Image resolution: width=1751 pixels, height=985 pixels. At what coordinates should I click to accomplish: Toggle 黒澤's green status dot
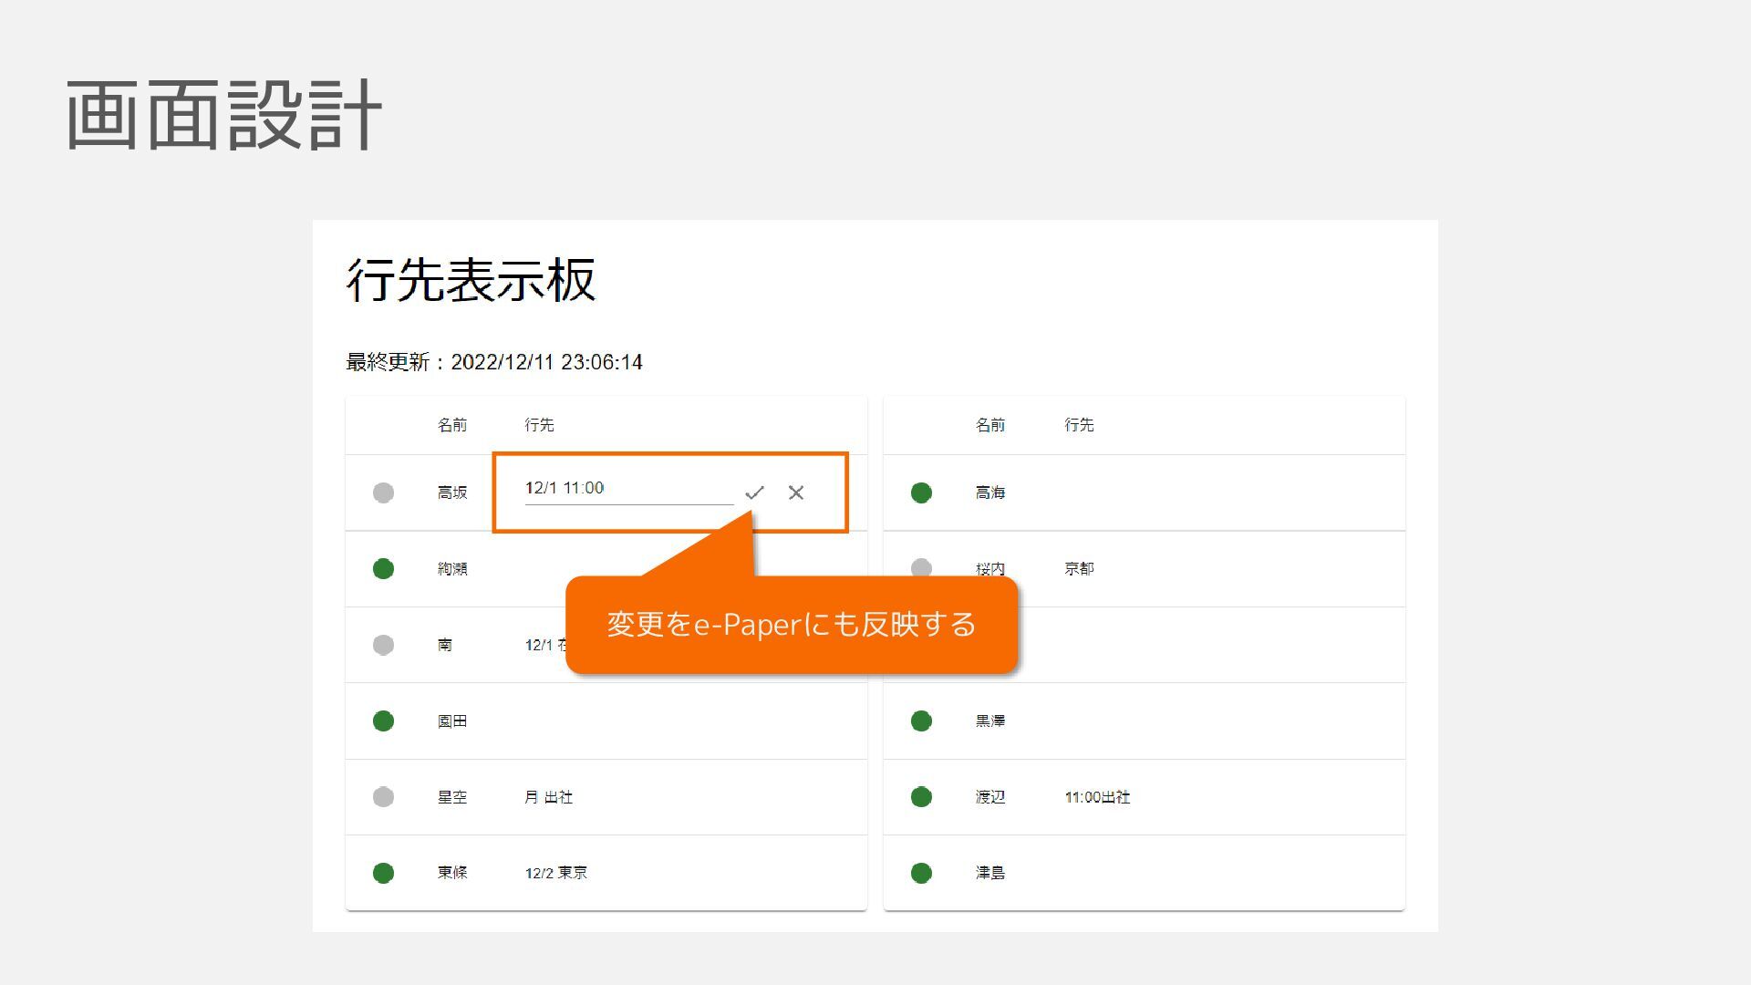(x=921, y=721)
